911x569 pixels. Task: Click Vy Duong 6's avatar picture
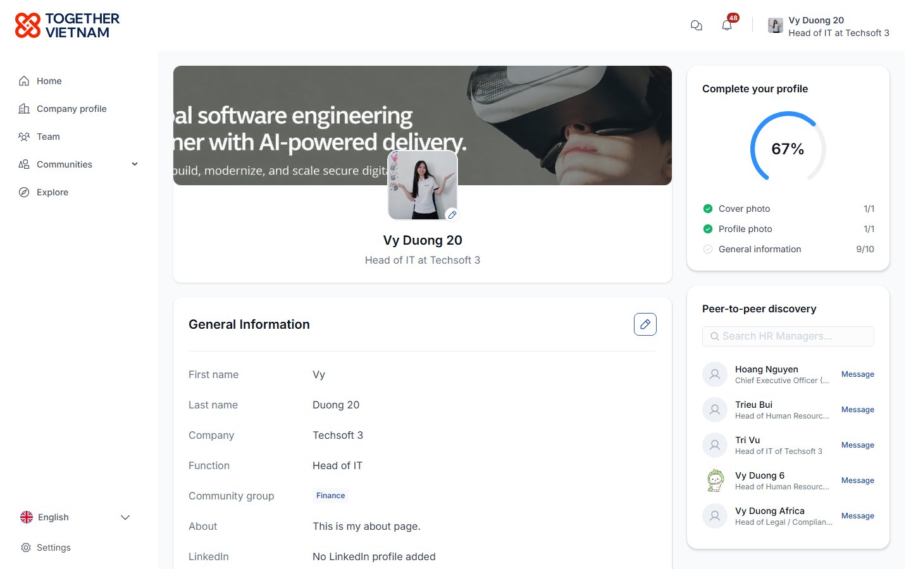tap(715, 480)
